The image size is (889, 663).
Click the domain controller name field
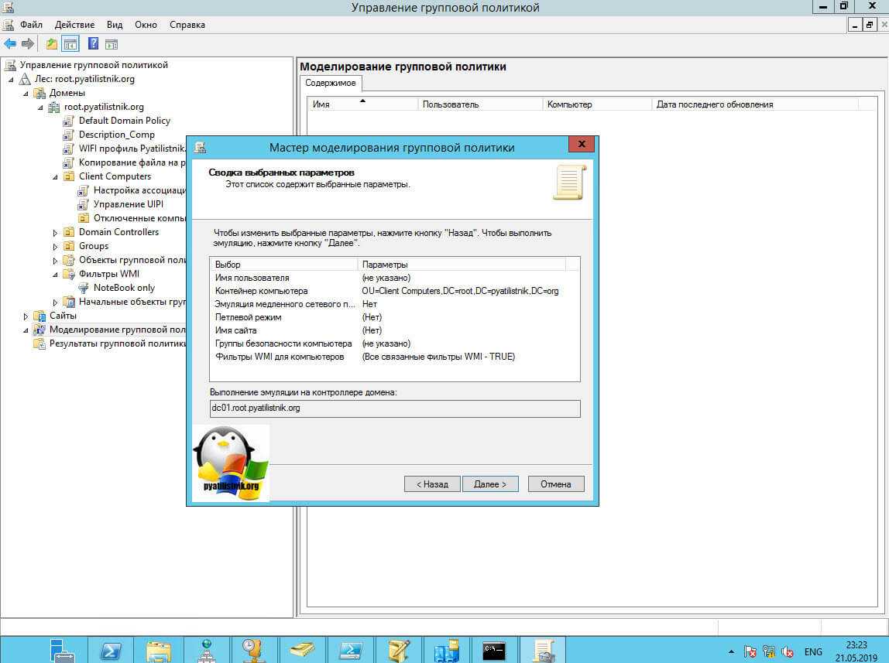(x=394, y=408)
